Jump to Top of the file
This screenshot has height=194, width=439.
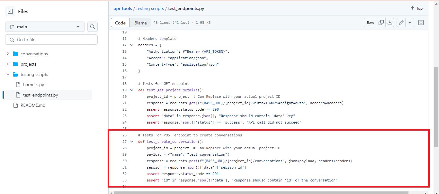[x=416, y=8]
